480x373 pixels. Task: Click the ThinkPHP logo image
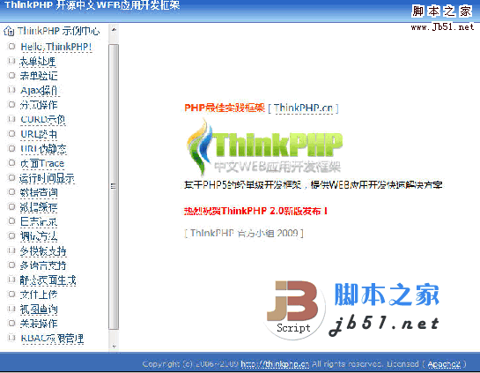264,147
